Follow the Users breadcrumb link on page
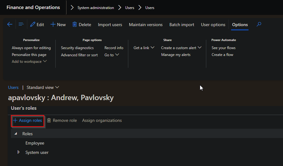Screen dimensions: 283x166 (13, 87)
